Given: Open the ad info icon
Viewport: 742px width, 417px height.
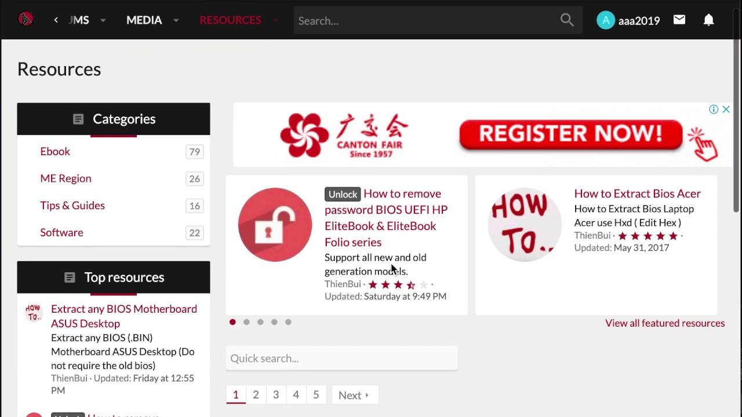Looking at the screenshot, I should click(714, 109).
